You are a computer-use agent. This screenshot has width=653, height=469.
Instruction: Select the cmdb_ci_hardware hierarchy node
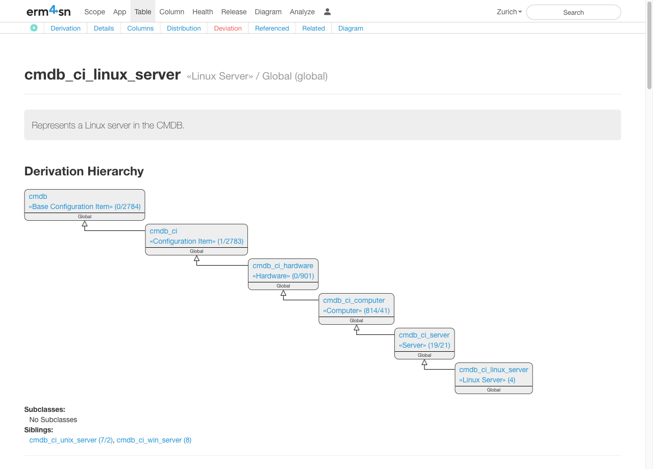(283, 271)
